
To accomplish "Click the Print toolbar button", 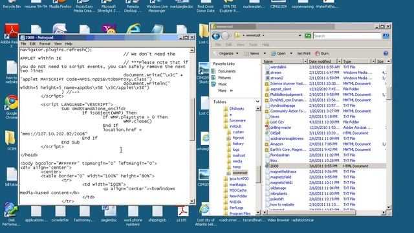I will [304, 53].
